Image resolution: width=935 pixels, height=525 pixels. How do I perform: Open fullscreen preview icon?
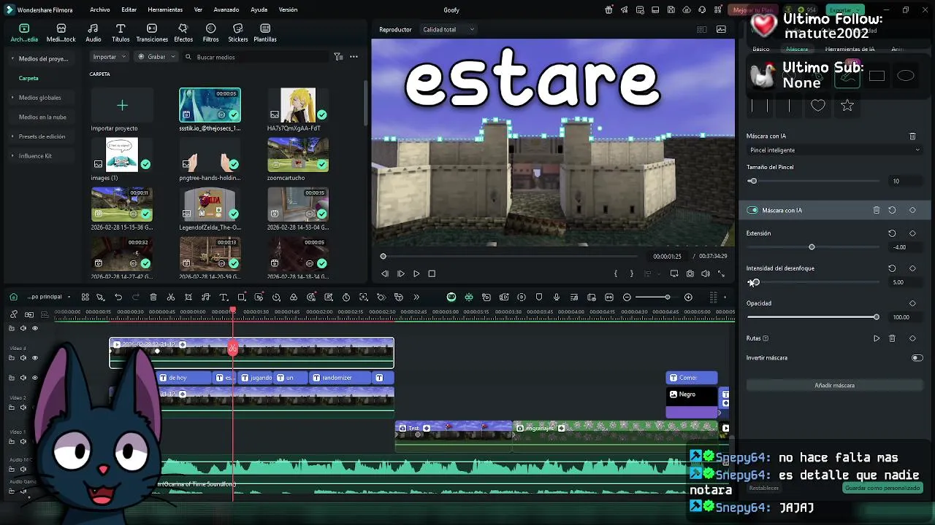(x=722, y=273)
